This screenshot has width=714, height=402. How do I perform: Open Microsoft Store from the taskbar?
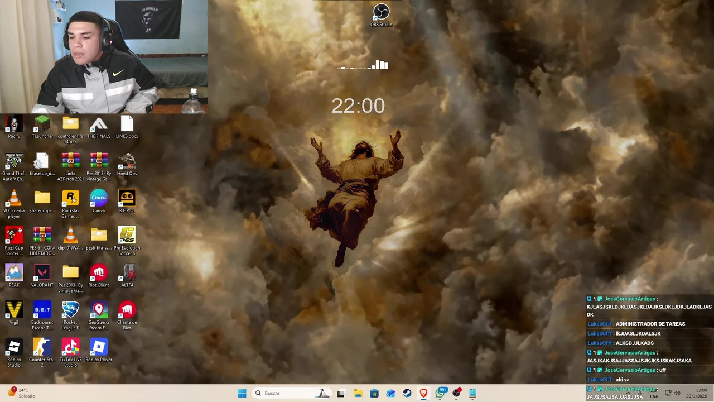[x=374, y=393]
